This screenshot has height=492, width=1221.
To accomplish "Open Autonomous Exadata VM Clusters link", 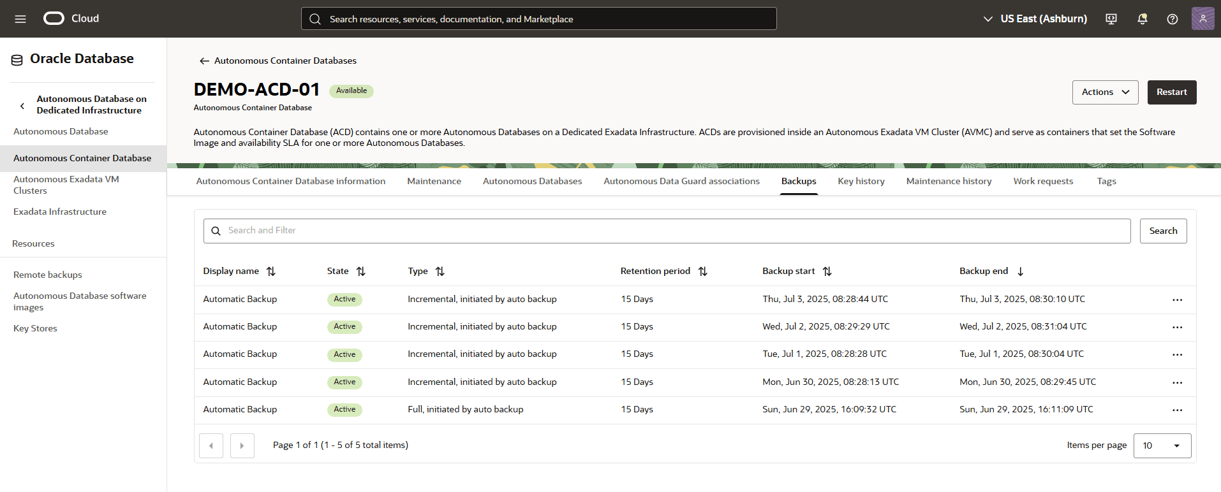I will [66, 185].
